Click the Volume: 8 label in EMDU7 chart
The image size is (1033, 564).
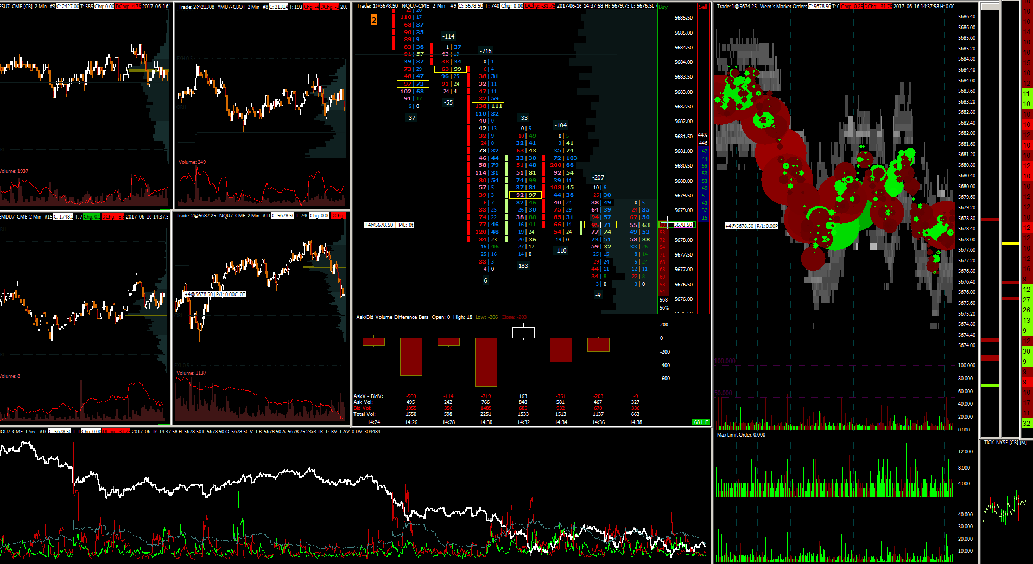pyautogui.click(x=10, y=376)
